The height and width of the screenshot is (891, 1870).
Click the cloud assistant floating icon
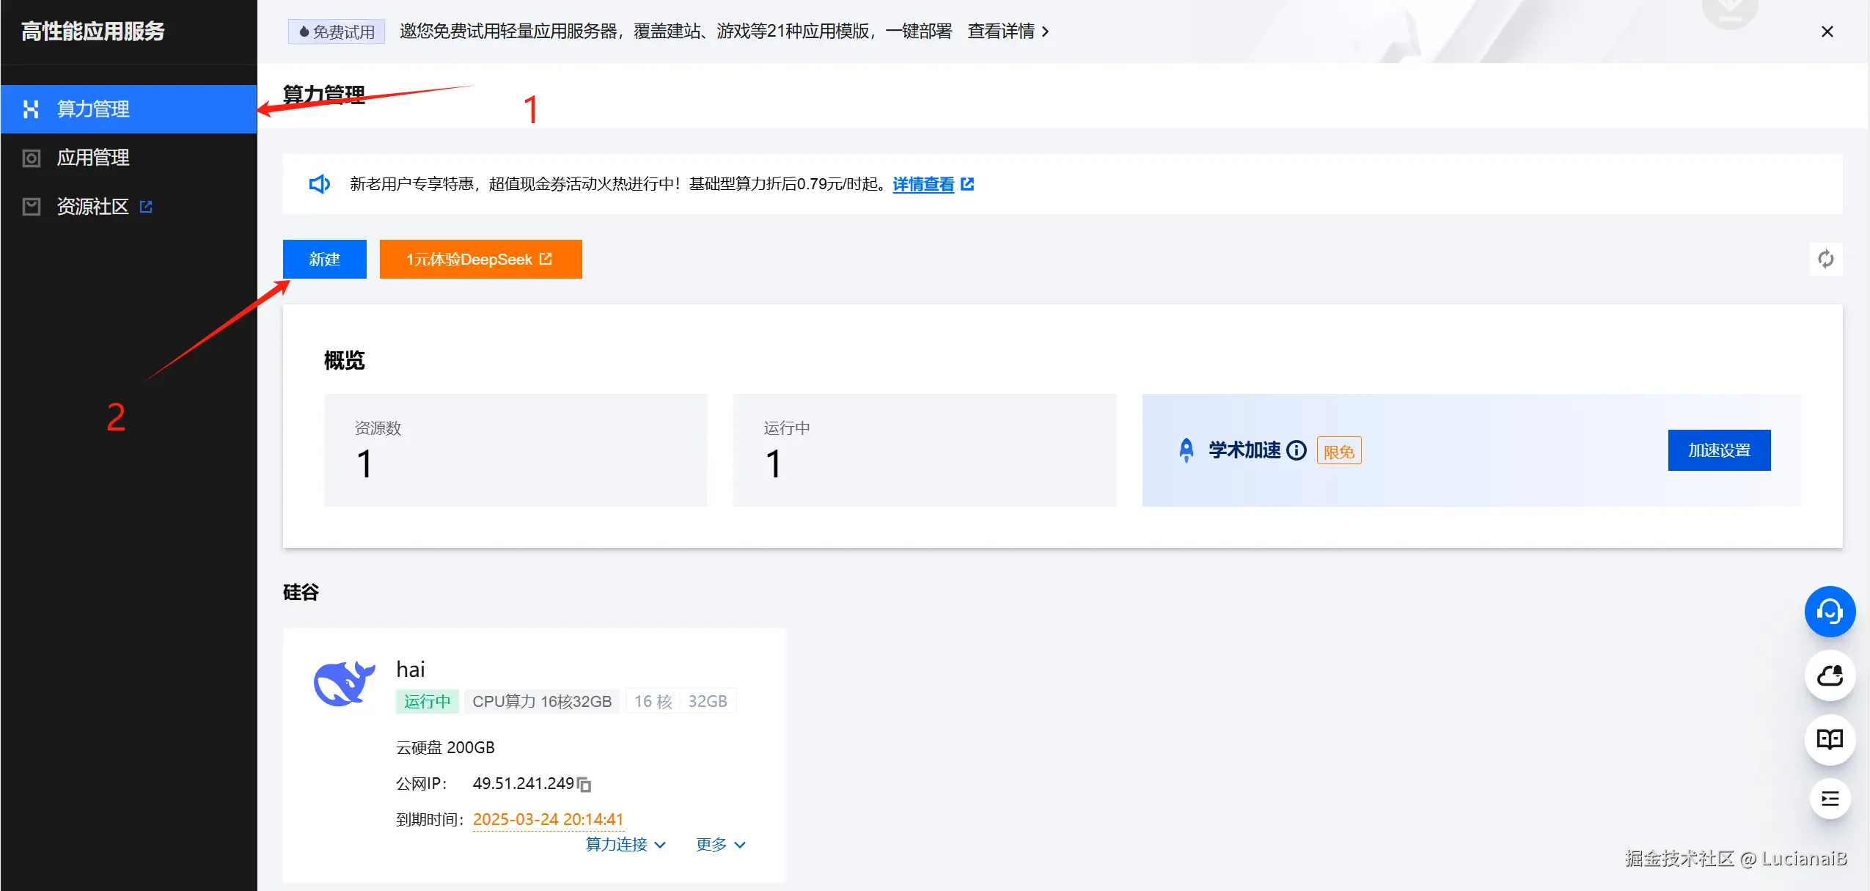pyautogui.click(x=1829, y=675)
